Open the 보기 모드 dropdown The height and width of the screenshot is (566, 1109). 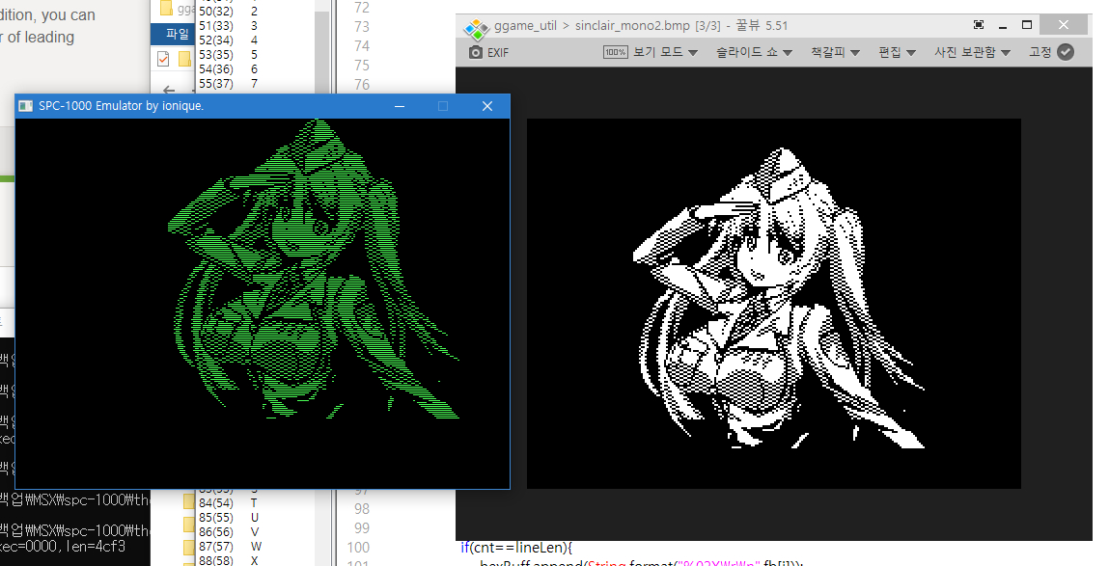(x=664, y=52)
